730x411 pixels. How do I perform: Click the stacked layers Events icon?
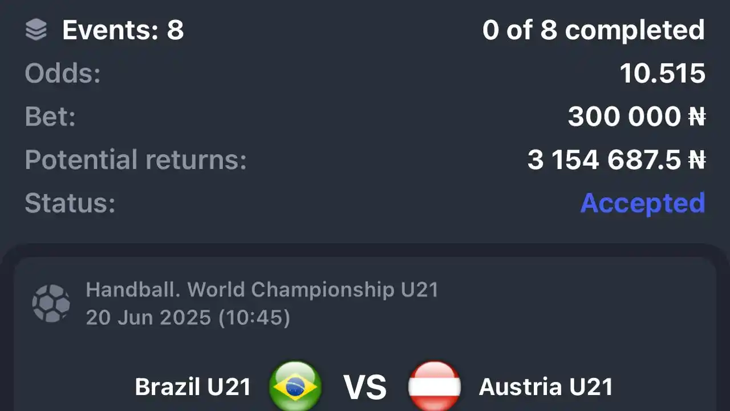point(36,30)
